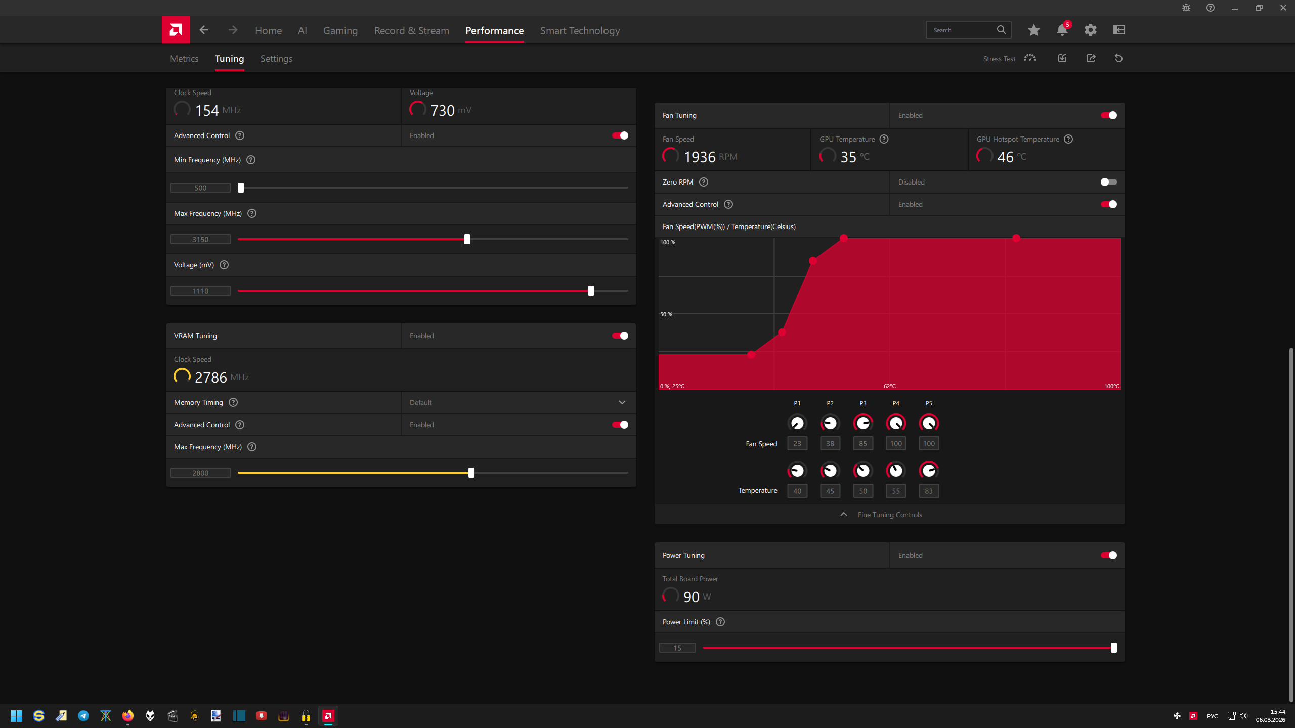Click the AMD logo home icon
This screenshot has height=728, width=1295.
coord(176,30)
